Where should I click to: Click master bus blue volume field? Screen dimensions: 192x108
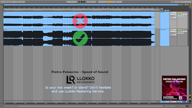(x=185, y=102)
